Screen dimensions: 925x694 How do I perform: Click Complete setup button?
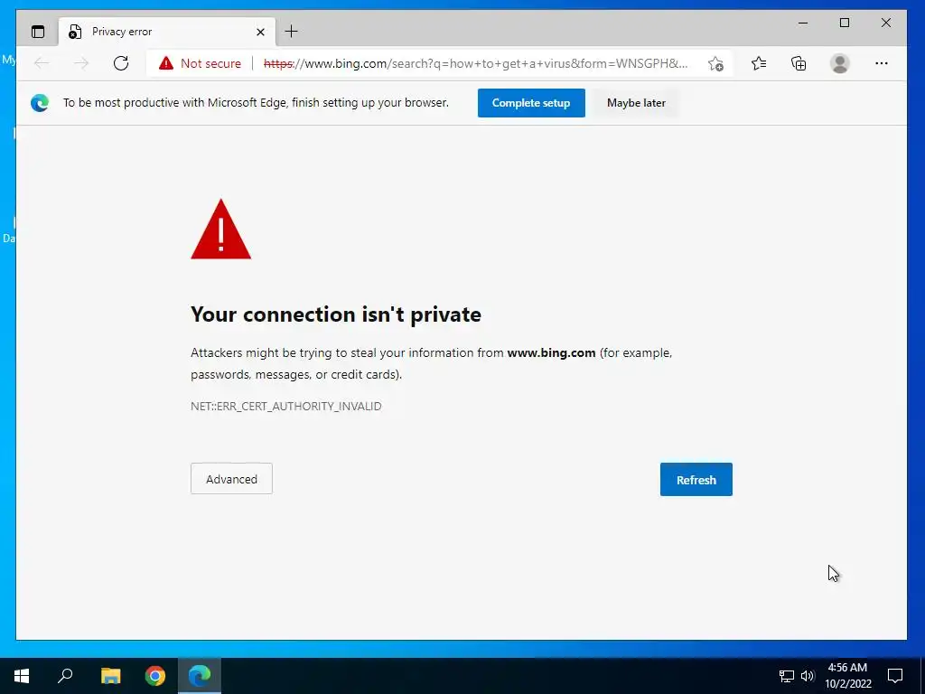[531, 103]
